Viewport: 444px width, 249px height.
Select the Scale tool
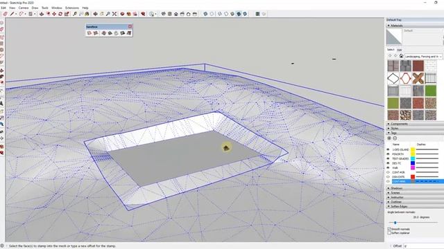(67, 14)
